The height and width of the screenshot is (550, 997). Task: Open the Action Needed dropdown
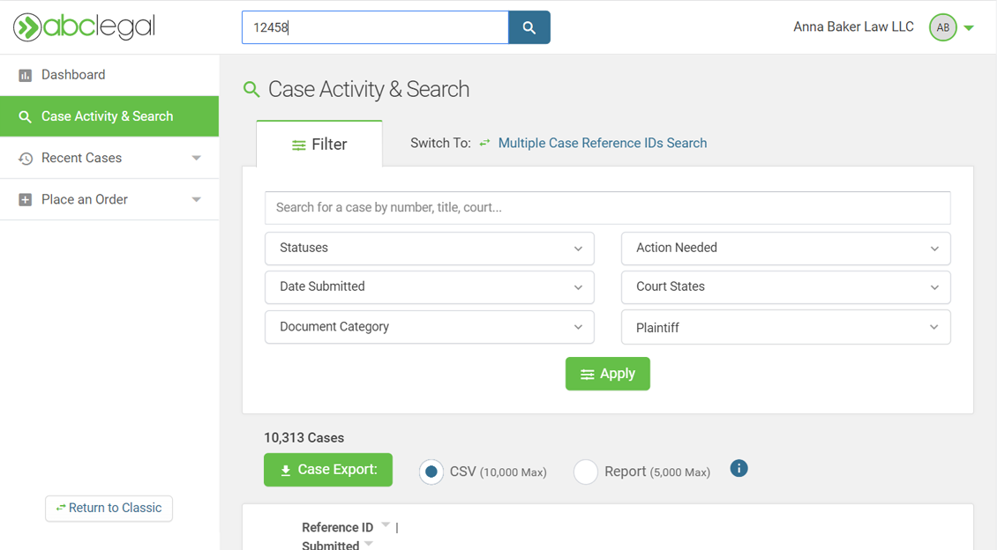pos(785,249)
